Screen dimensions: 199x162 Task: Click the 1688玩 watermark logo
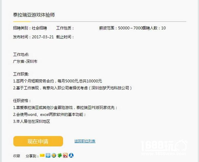[164, 147]
